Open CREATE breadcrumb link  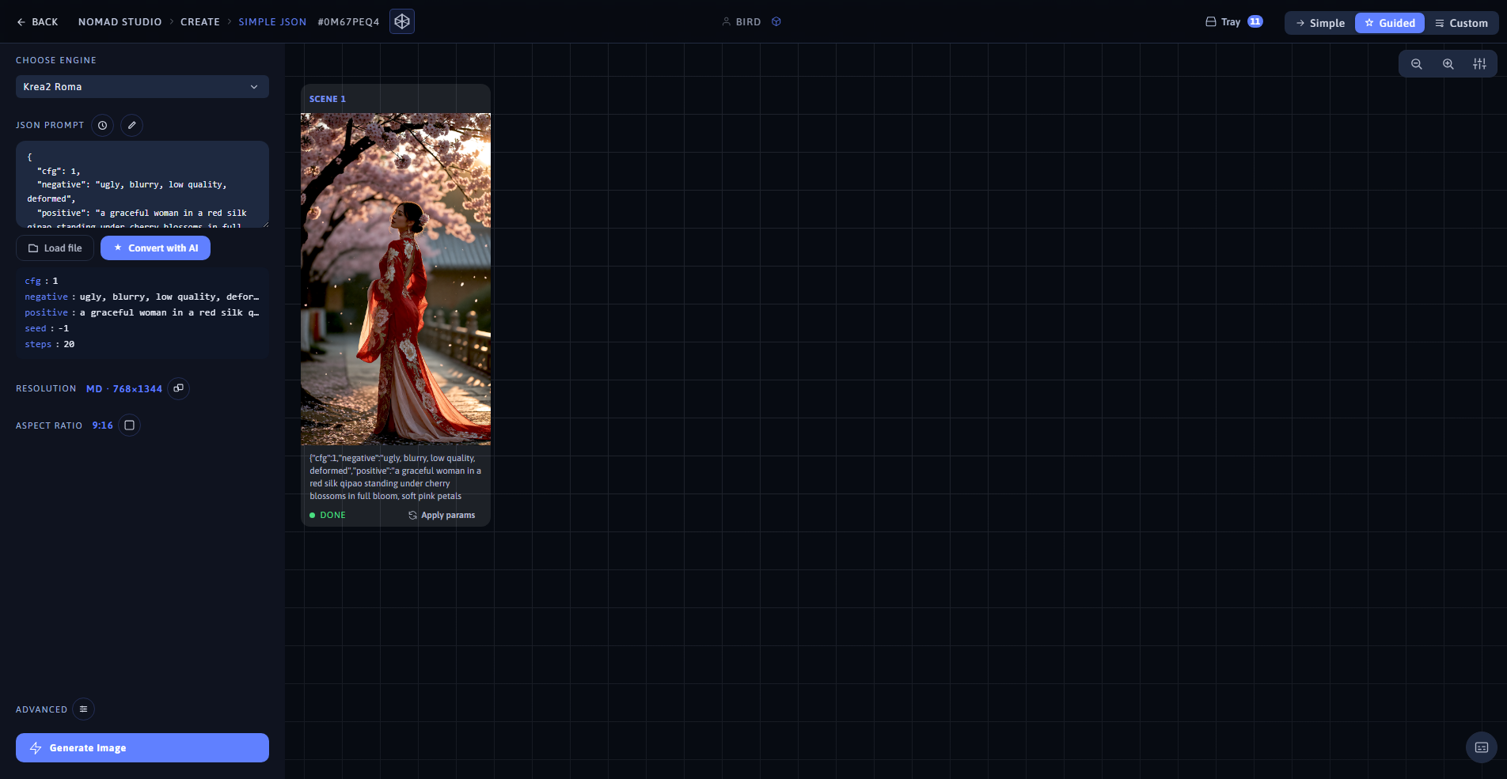point(200,22)
